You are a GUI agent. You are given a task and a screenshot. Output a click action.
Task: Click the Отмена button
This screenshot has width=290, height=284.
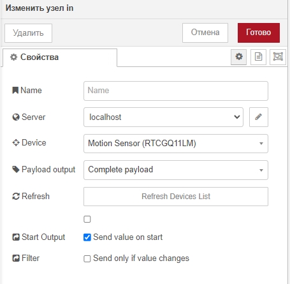205,33
